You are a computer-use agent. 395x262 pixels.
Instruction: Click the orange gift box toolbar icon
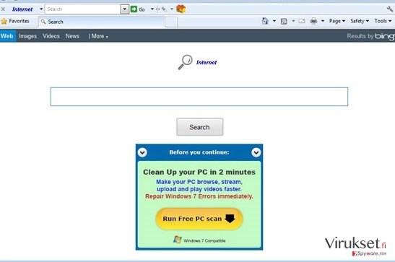(x=181, y=9)
